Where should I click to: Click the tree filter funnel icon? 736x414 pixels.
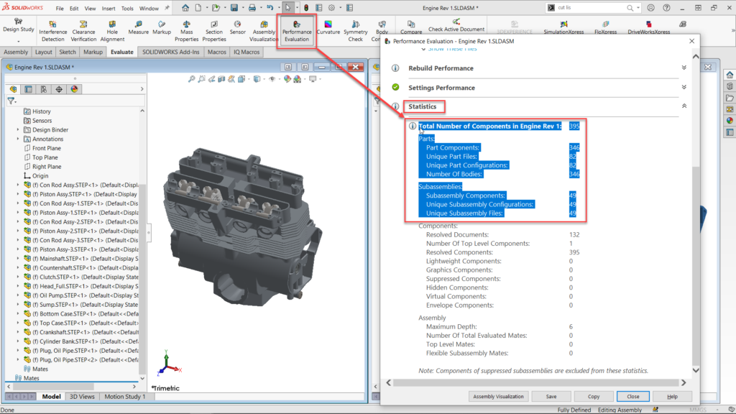[x=11, y=101]
